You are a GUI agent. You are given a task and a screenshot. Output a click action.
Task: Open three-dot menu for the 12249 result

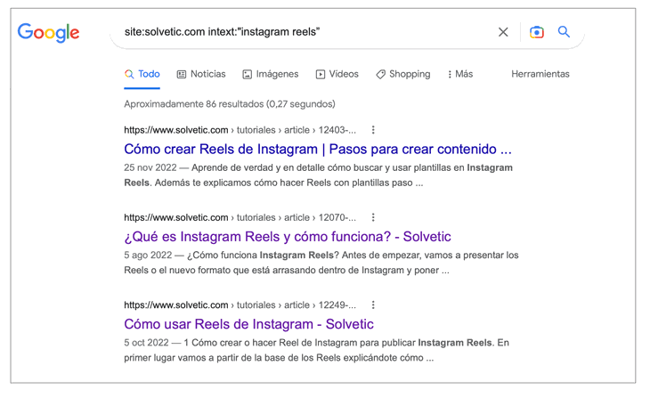(373, 305)
